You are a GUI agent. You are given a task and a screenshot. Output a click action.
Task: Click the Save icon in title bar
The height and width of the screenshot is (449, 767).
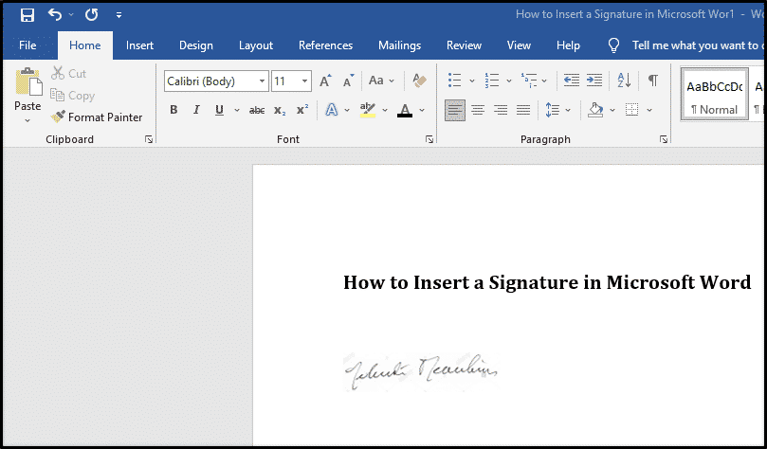point(27,15)
